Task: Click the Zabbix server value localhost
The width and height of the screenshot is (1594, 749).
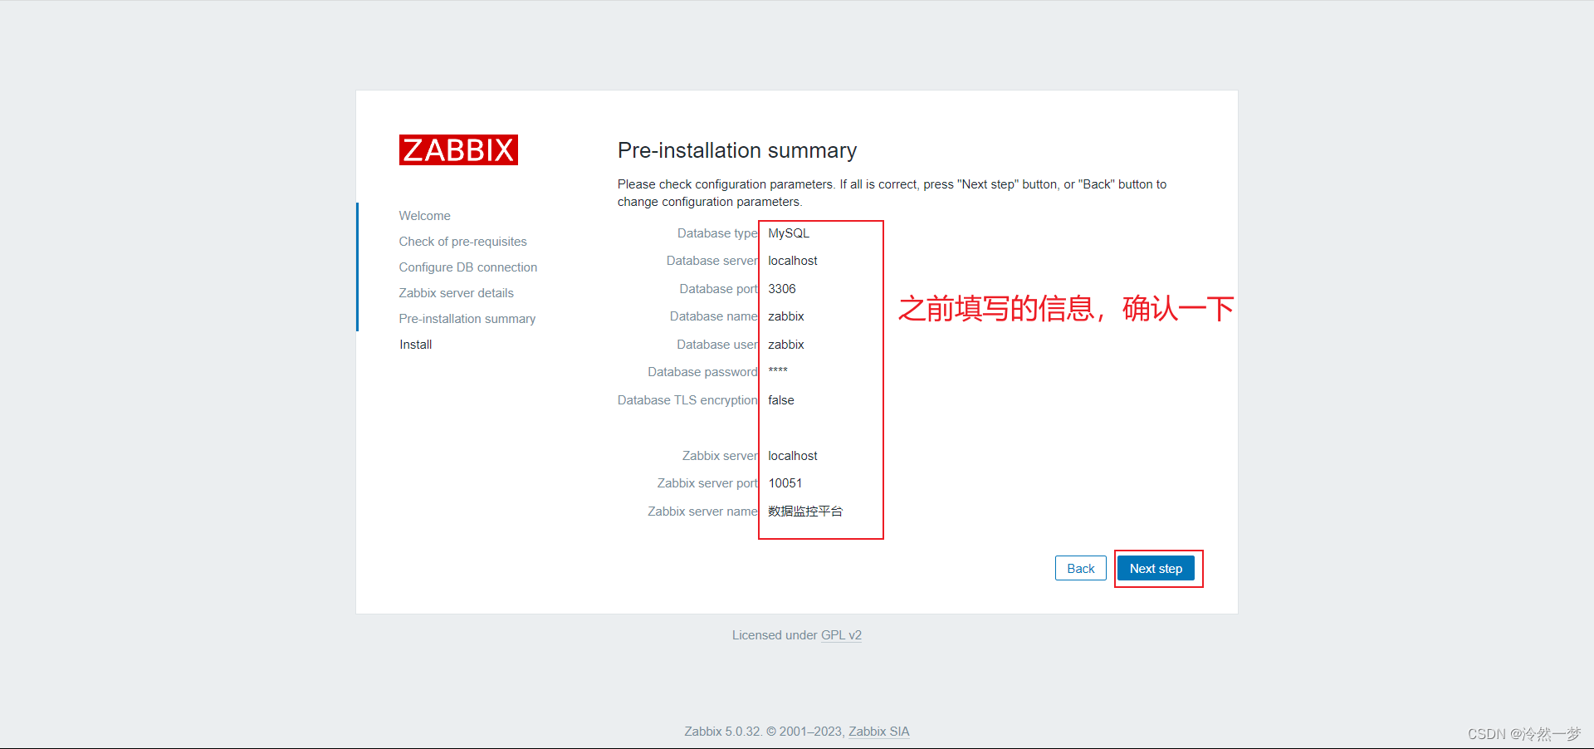Action: coord(792,456)
